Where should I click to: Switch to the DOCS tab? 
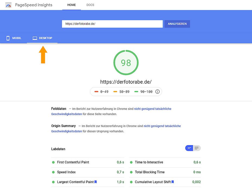[90, 5]
